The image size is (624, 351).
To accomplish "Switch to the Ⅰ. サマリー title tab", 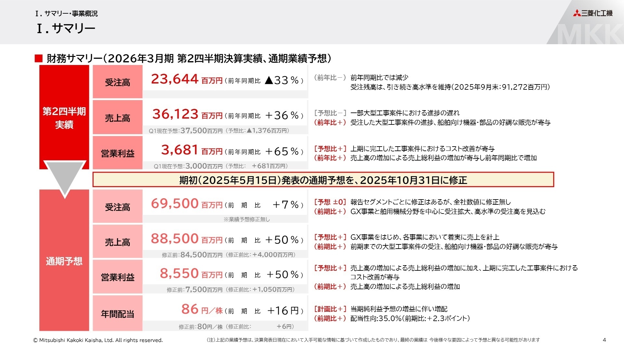I will [65, 29].
